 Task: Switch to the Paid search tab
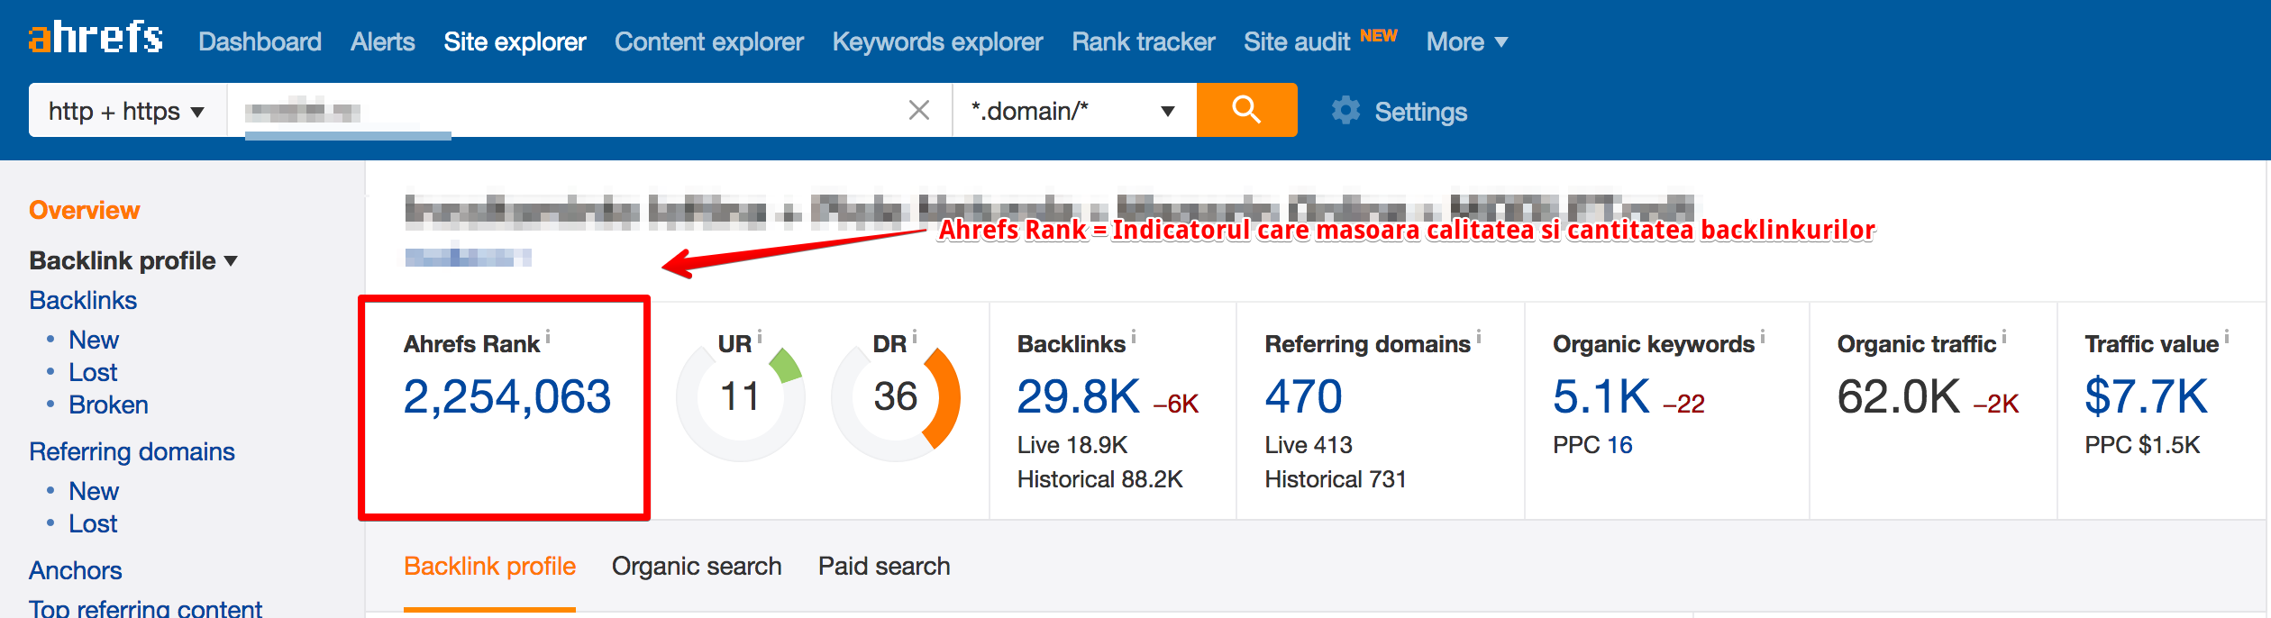click(x=884, y=566)
